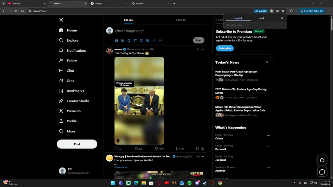Image resolution: width=333 pixels, height=187 pixels.
Task: Click the Installer app button in address bar
Action: pos(261,11)
